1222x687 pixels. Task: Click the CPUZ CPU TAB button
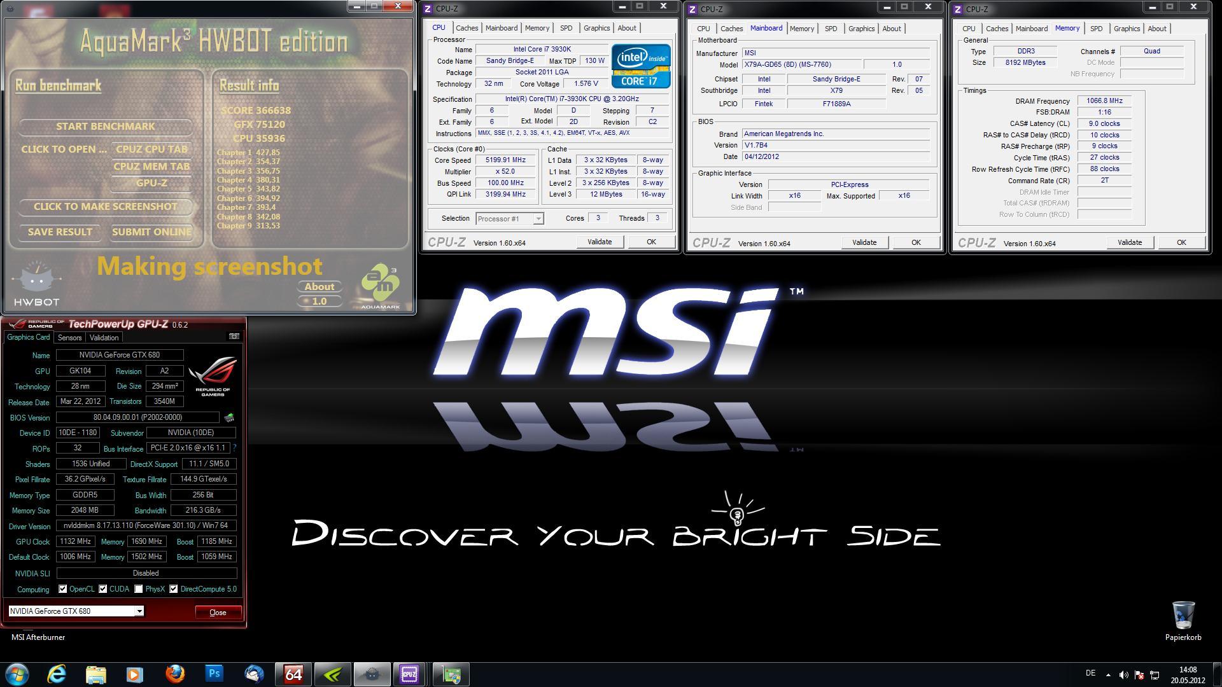[x=151, y=149]
